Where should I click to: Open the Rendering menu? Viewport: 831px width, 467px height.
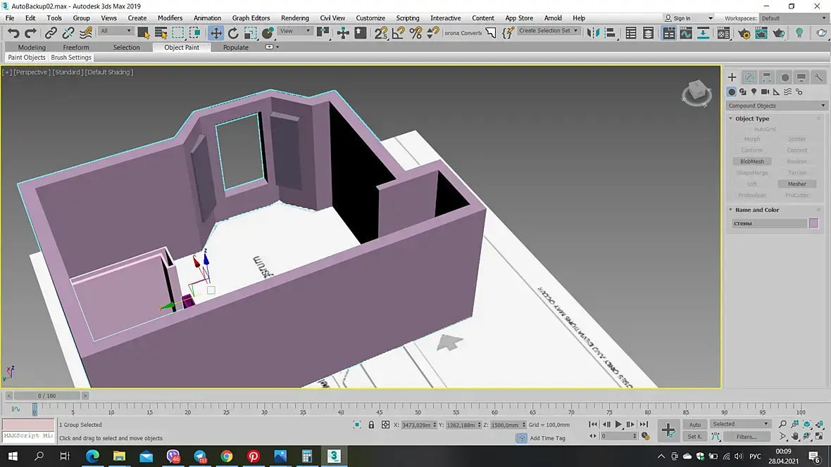[294, 18]
